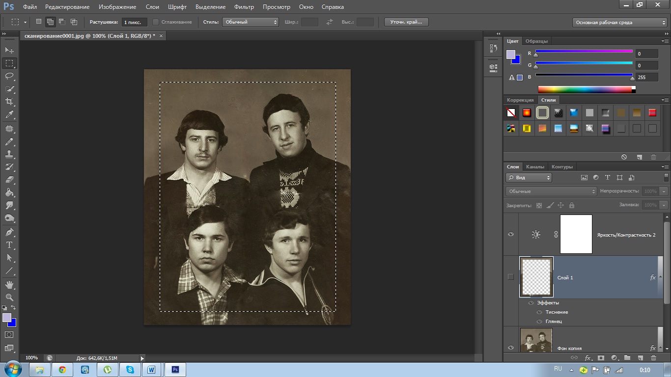Show the Слой 1 layer
Screen dimensions: 671x377
pos(511,277)
